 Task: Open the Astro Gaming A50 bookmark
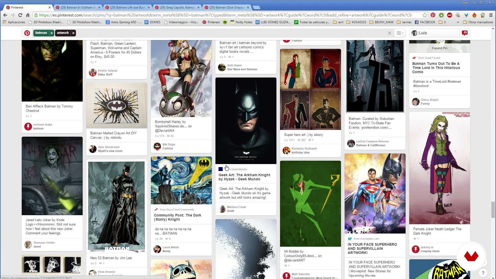tap(123, 22)
